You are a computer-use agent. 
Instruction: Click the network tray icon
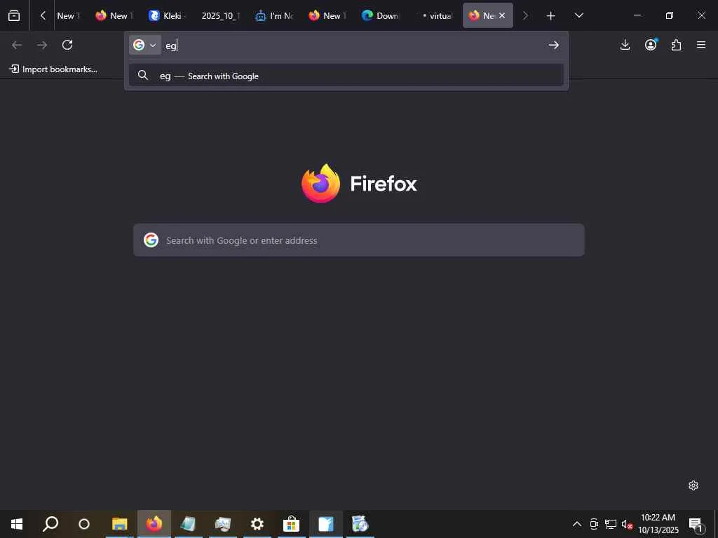(611, 524)
